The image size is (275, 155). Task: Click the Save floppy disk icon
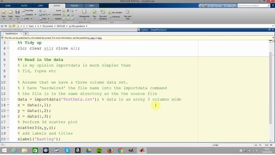tap(17, 12)
